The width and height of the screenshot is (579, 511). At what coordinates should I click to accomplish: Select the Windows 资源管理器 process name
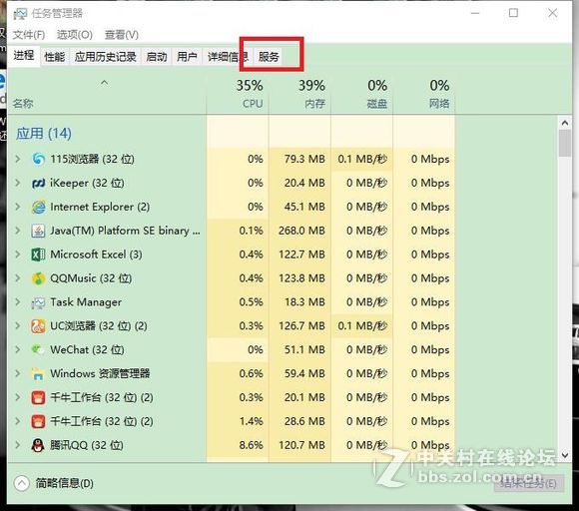100,373
